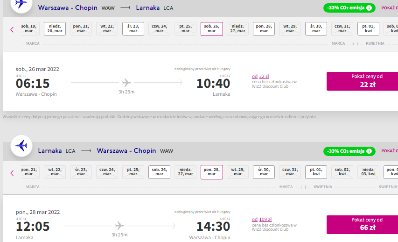This screenshot has width=398, height=242.
Task: Click plane icon on 06:15 flight route line
Action: point(126,83)
